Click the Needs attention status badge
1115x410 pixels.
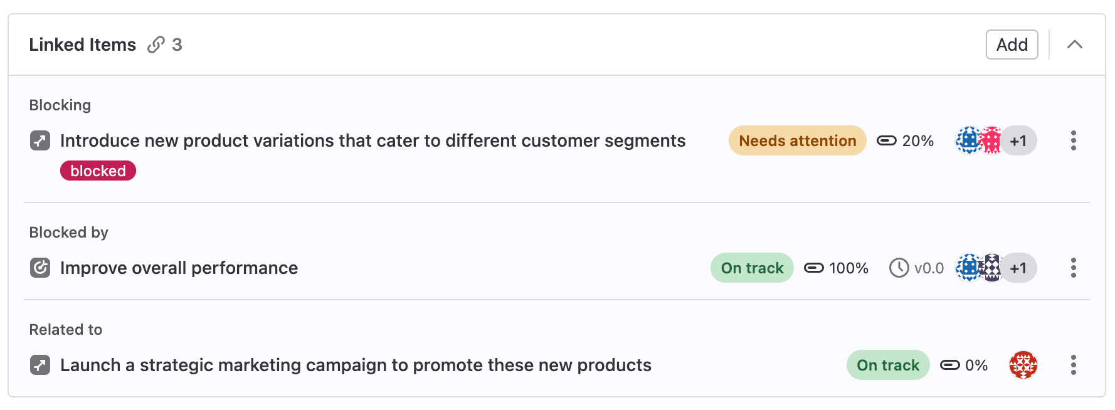tap(796, 140)
